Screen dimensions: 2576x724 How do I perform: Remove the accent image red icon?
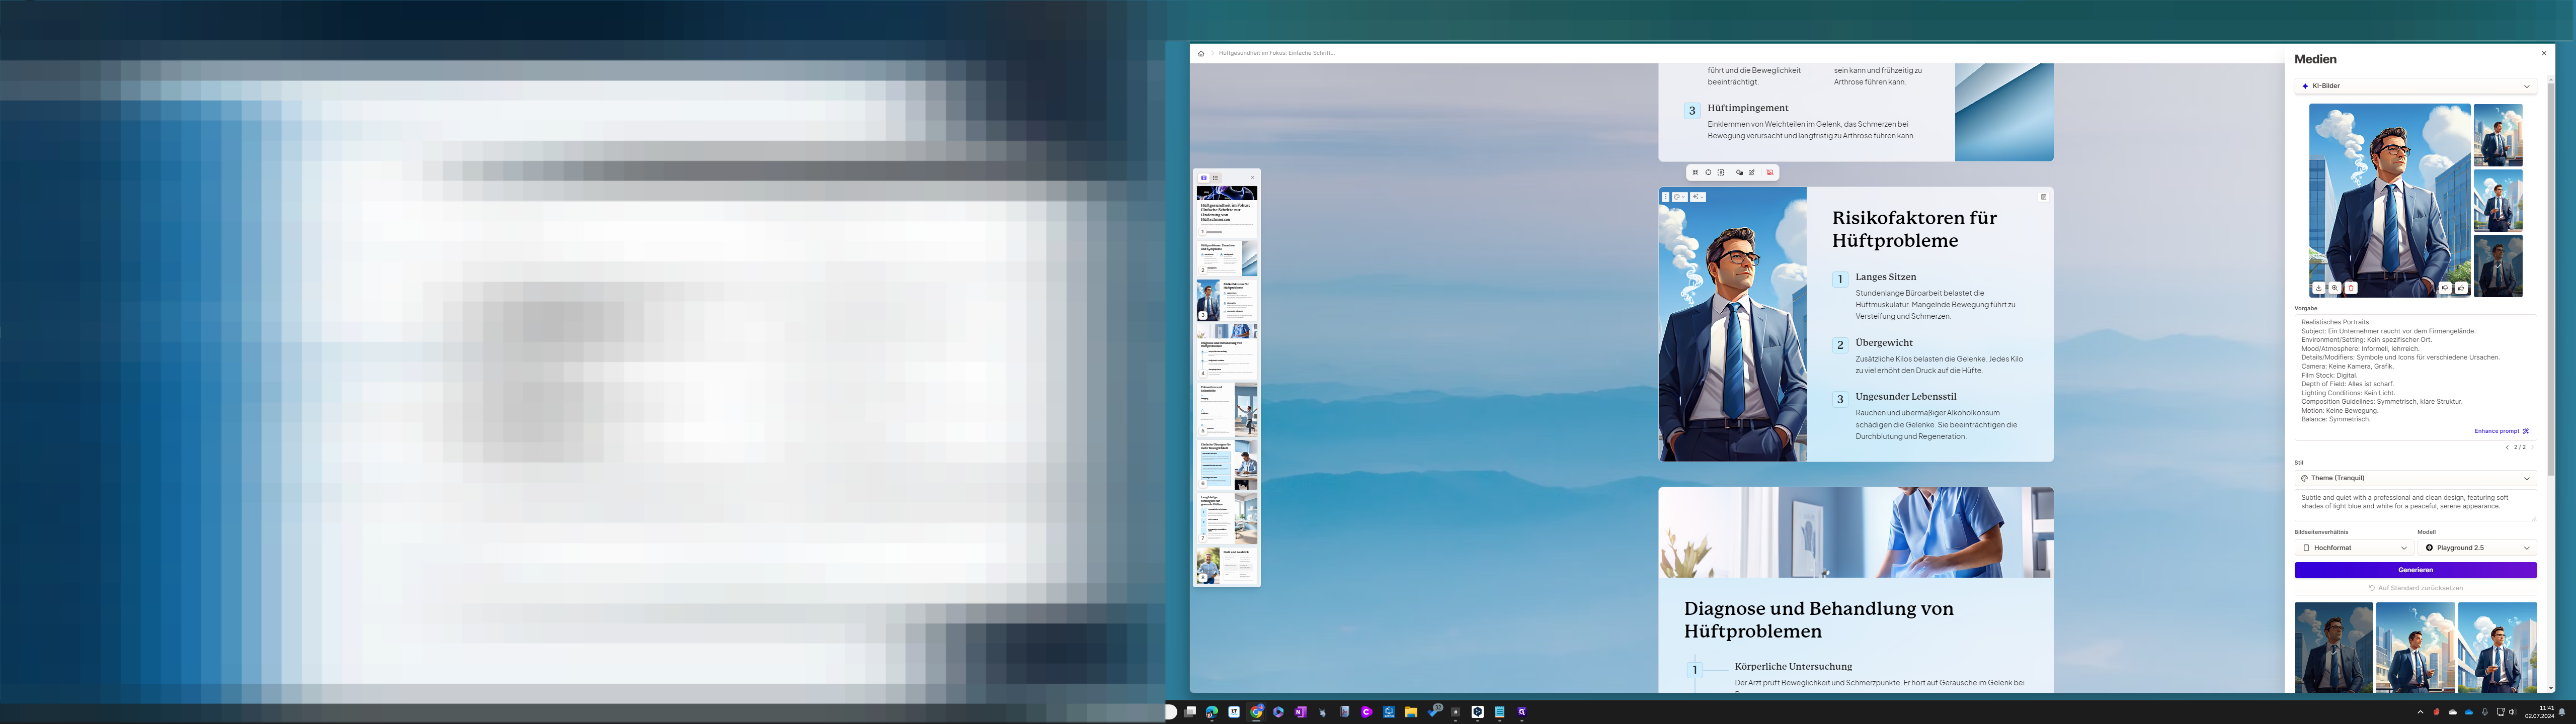(x=1770, y=172)
